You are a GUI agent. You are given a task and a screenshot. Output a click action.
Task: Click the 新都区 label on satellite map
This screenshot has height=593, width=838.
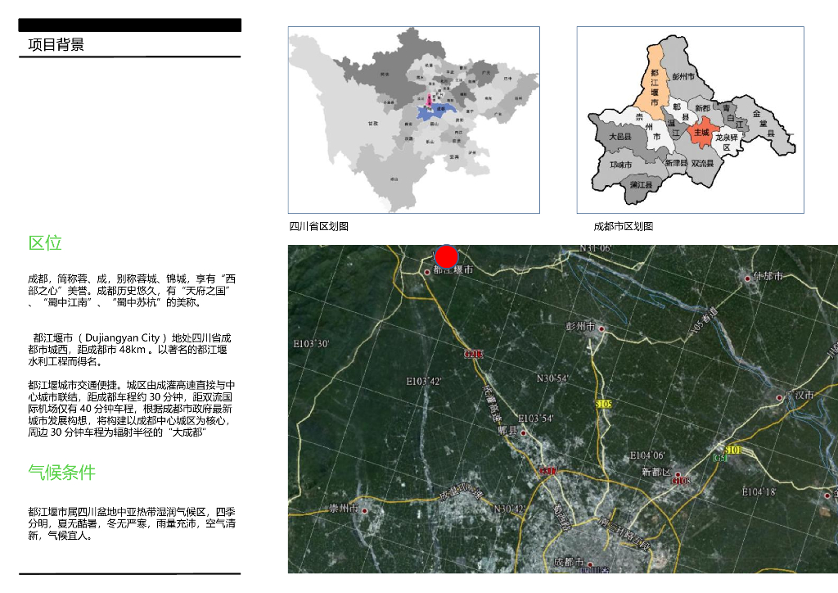click(x=656, y=472)
